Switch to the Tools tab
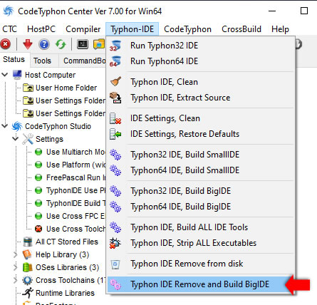The width and height of the screenshot is (317, 305). coord(42,61)
